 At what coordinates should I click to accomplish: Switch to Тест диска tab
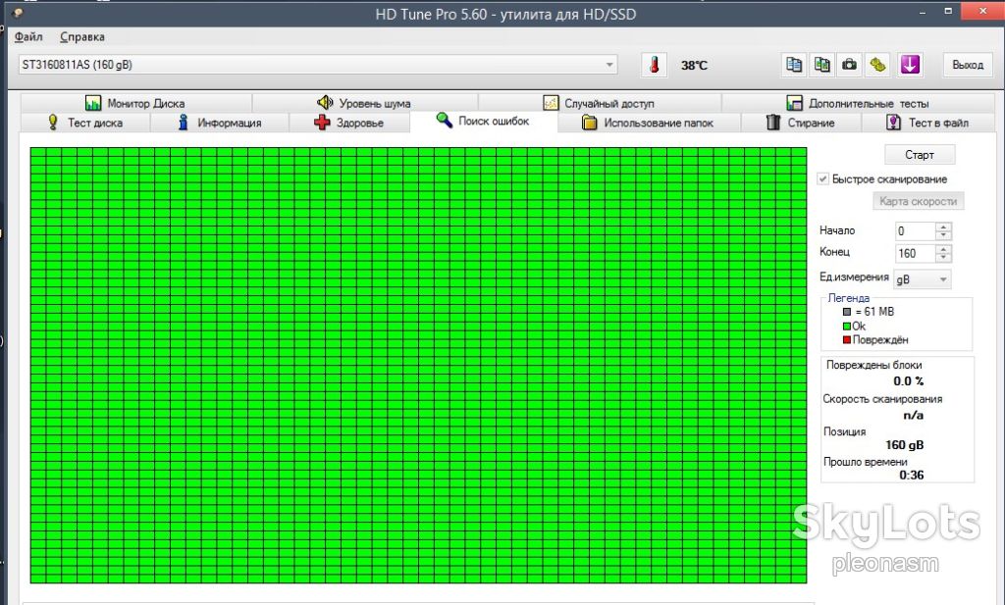tap(85, 123)
